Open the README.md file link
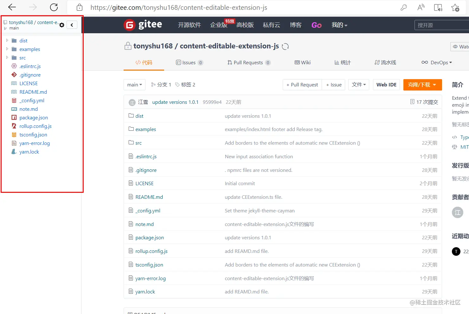The image size is (469, 314). (x=149, y=197)
